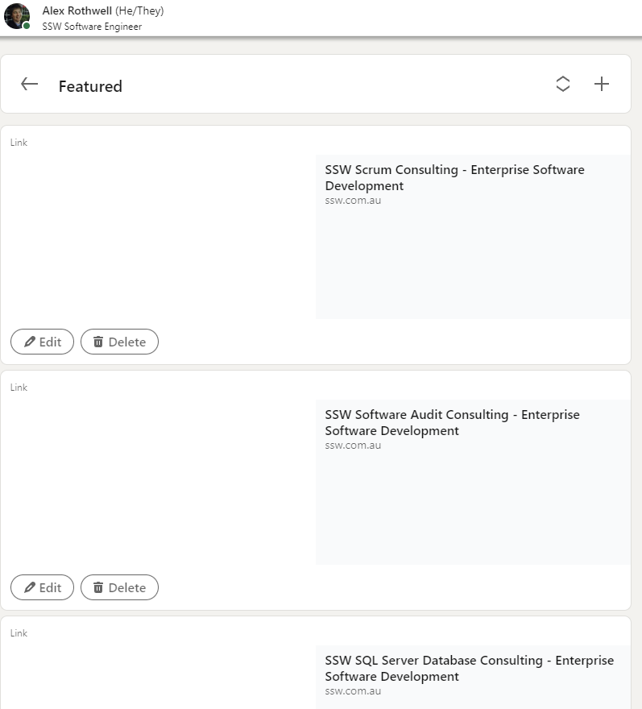Open the SSW SQL Server Database Consulting link
Image resolution: width=642 pixels, height=709 pixels.
[x=467, y=668]
